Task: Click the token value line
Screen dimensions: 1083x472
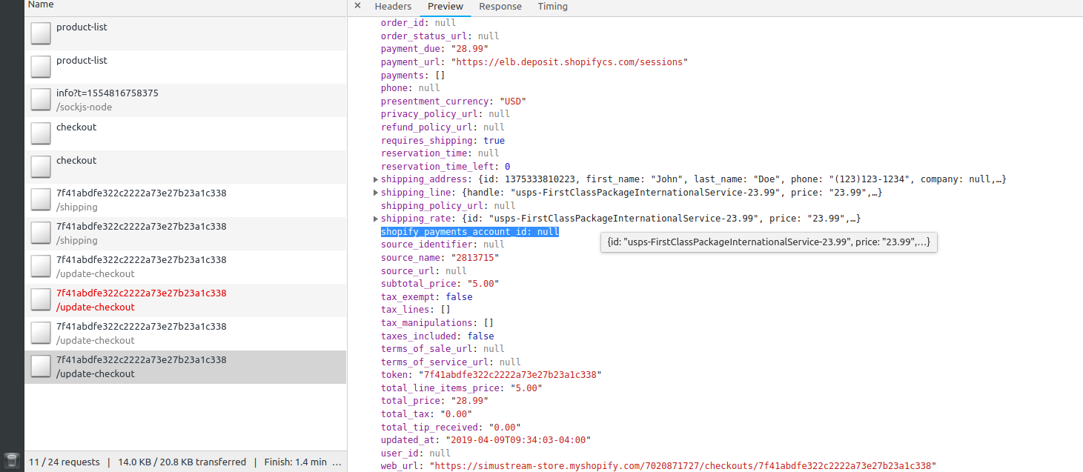Action: click(491, 375)
